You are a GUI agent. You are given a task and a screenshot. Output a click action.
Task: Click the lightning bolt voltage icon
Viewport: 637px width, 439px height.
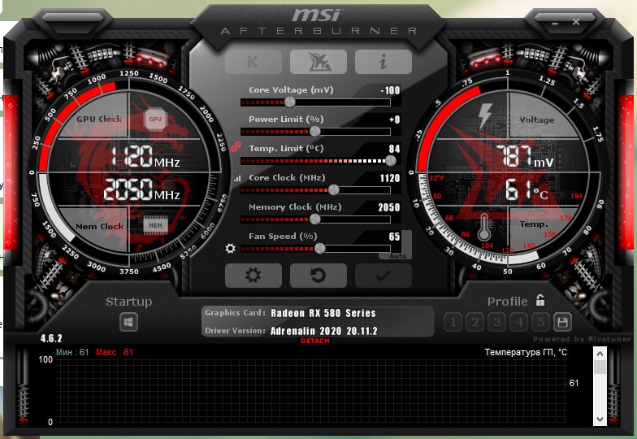(x=485, y=115)
